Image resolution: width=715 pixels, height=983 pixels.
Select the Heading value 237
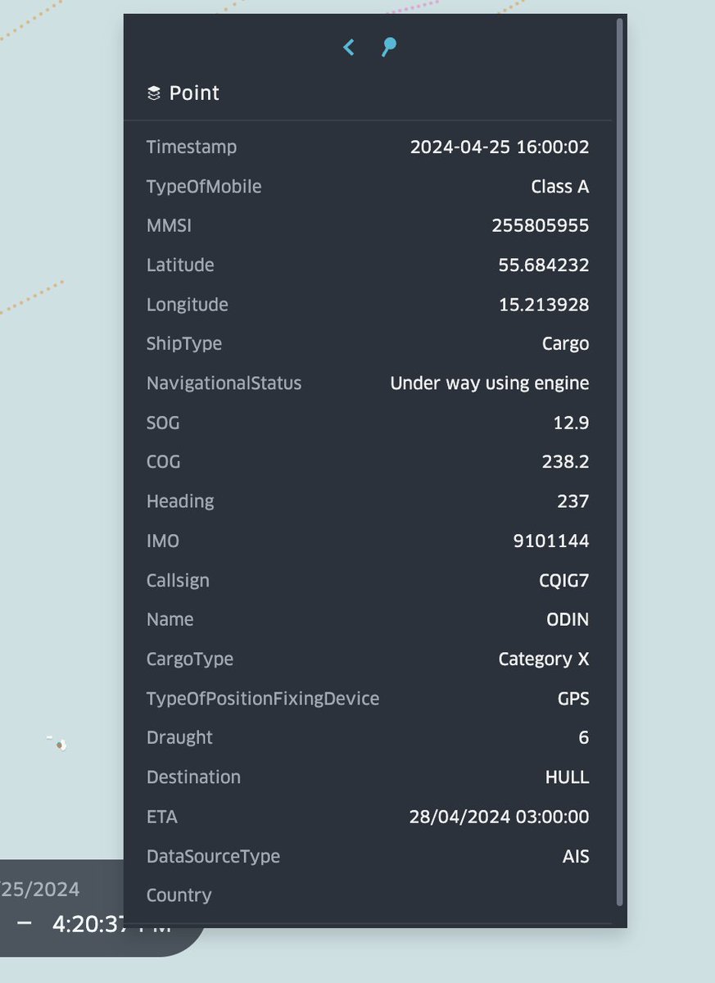pos(573,501)
